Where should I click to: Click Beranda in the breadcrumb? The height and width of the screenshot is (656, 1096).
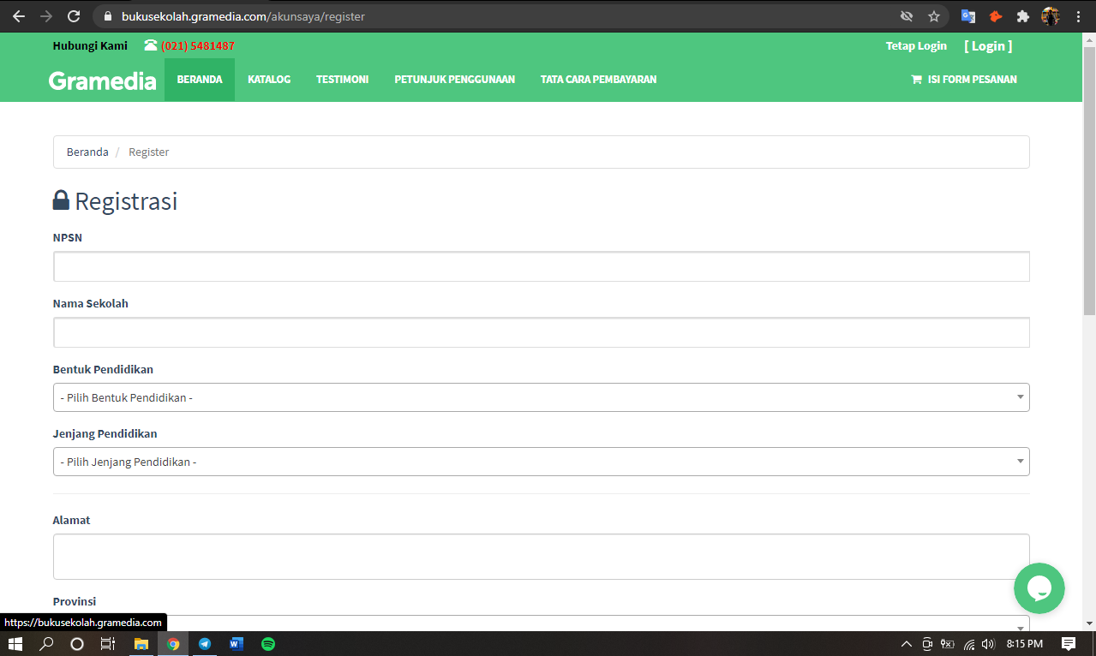[x=87, y=152]
